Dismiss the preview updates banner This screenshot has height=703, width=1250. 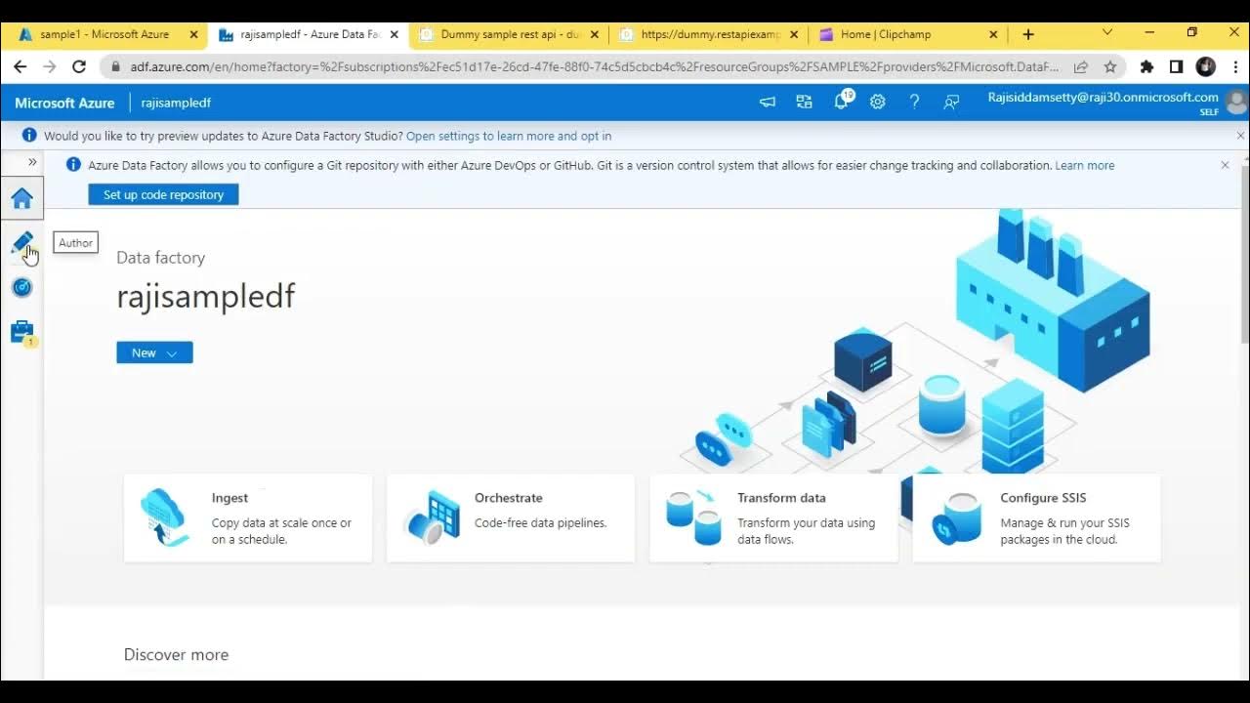pyautogui.click(x=1240, y=136)
